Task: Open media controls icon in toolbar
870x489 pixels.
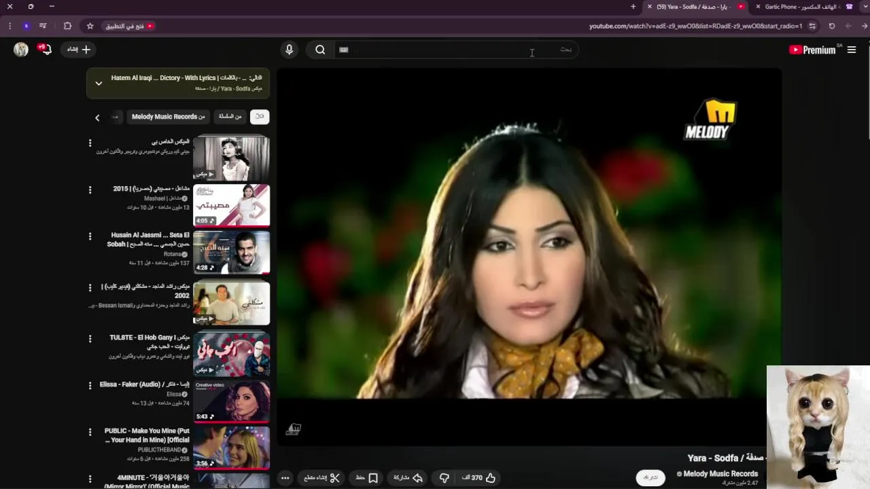Action: tap(43, 26)
